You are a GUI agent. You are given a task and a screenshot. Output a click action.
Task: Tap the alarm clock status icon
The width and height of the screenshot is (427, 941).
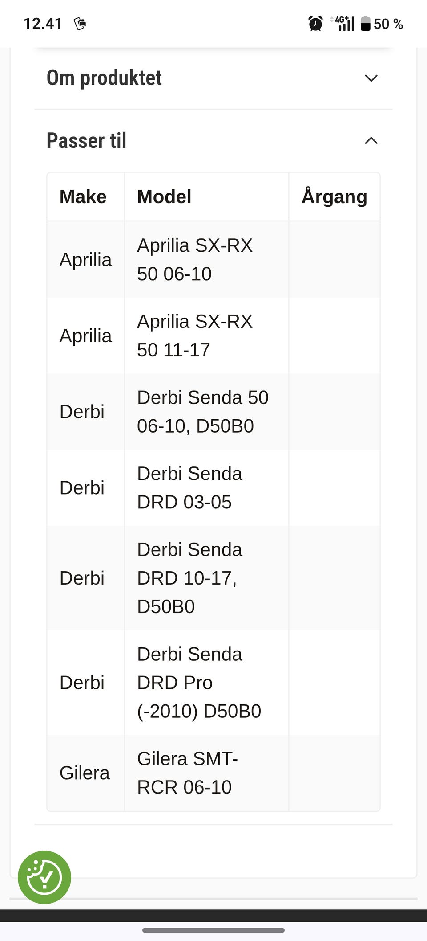coord(315,24)
